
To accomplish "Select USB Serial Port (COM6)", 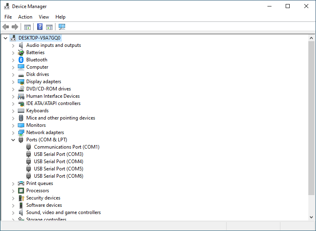I will click(x=59, y=176).
